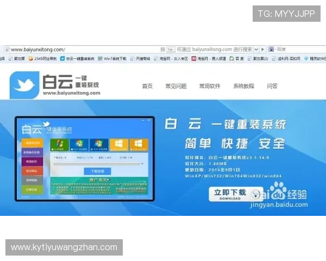326x261 pixels.
Task: Click the address bar showing www.baiyunxitong.com
Action: click(129, 49)
